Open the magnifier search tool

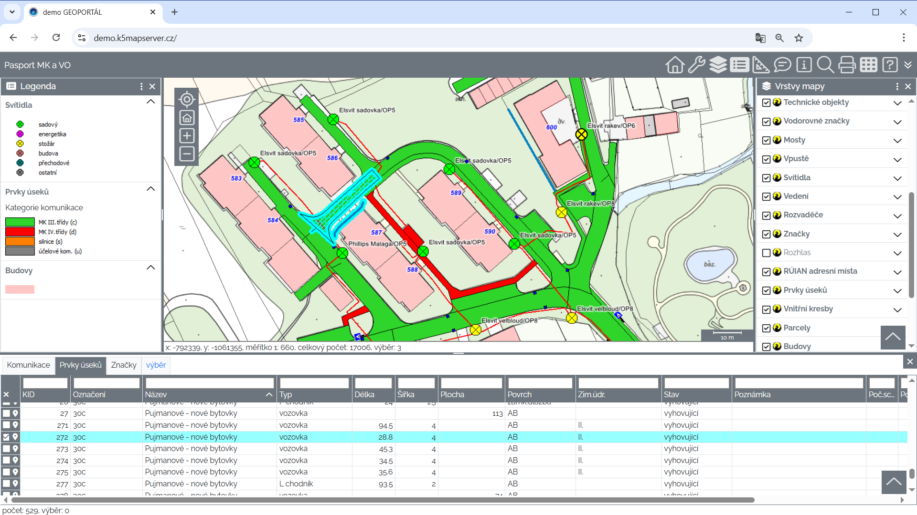[x=825, y=65]
